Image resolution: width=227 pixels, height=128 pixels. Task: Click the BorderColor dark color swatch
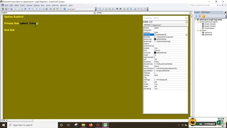pos(155,39)
